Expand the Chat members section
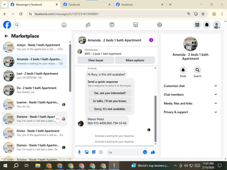Image resolution: width=227 pixels, height=170 pixels. [x=190, y=95]
